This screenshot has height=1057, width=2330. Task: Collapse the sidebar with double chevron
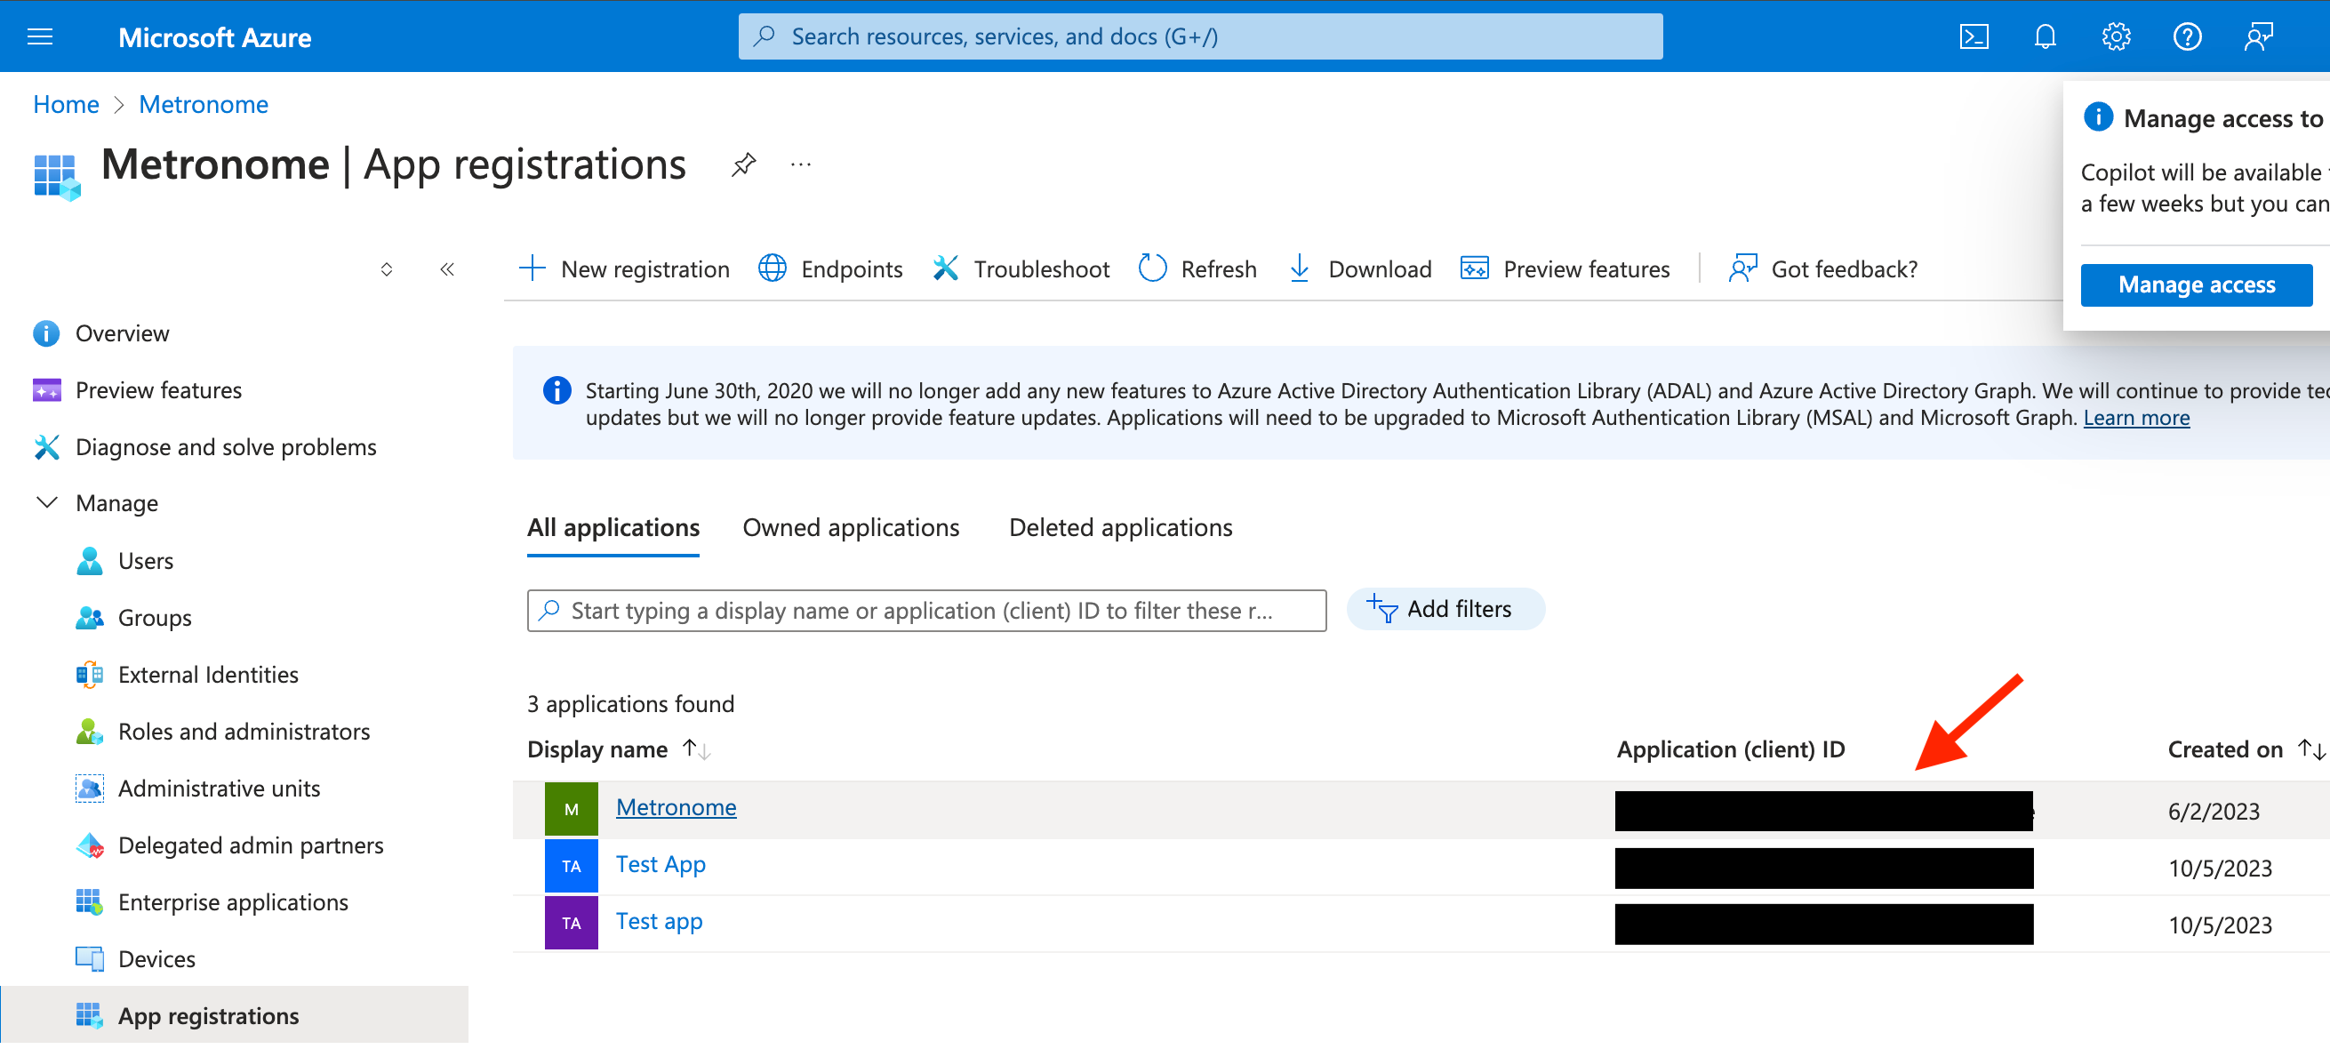point(447,269)
